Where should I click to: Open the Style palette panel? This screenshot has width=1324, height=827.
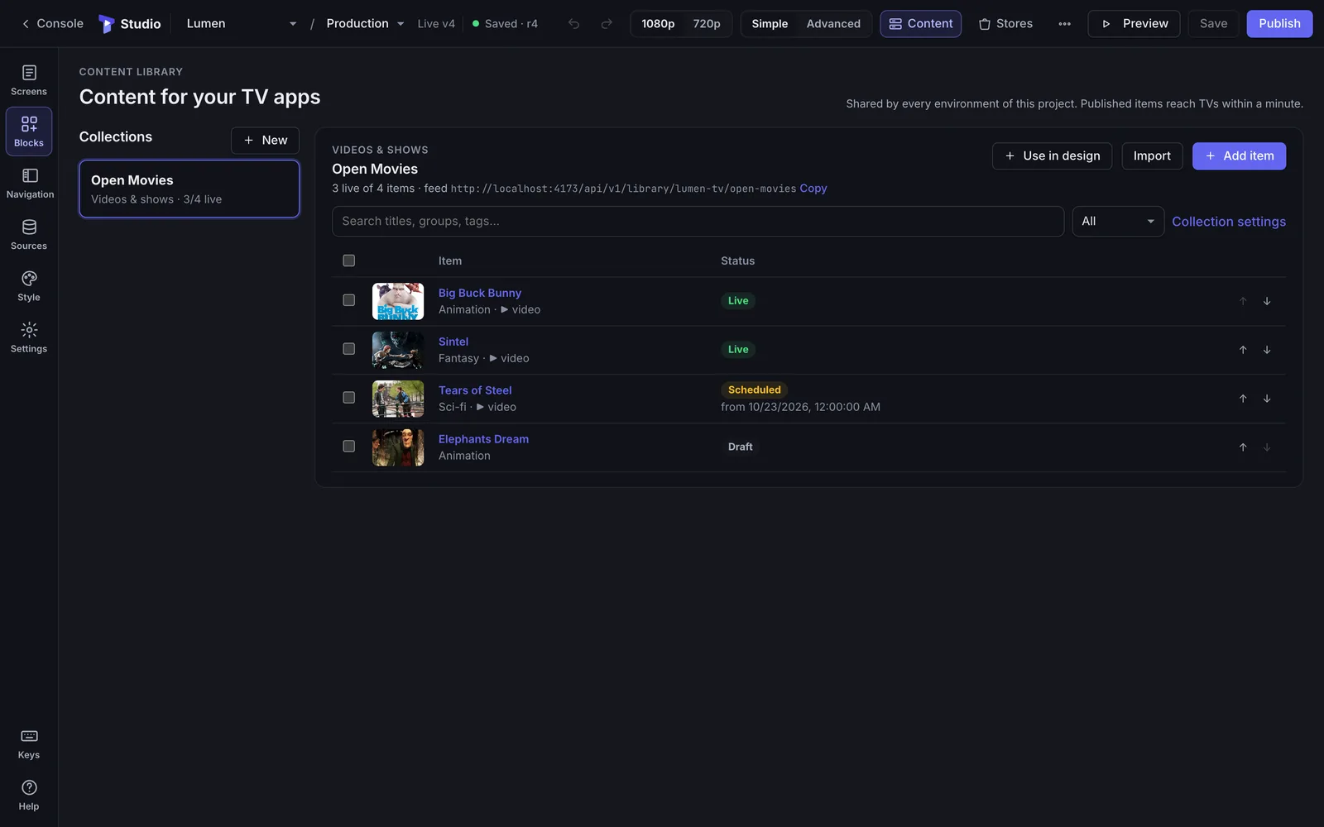(29, 285)
